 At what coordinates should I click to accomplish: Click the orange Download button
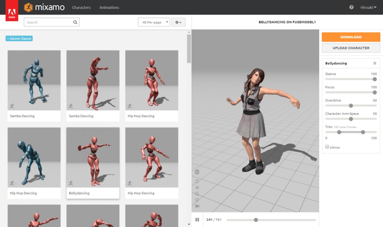(351, 37)
